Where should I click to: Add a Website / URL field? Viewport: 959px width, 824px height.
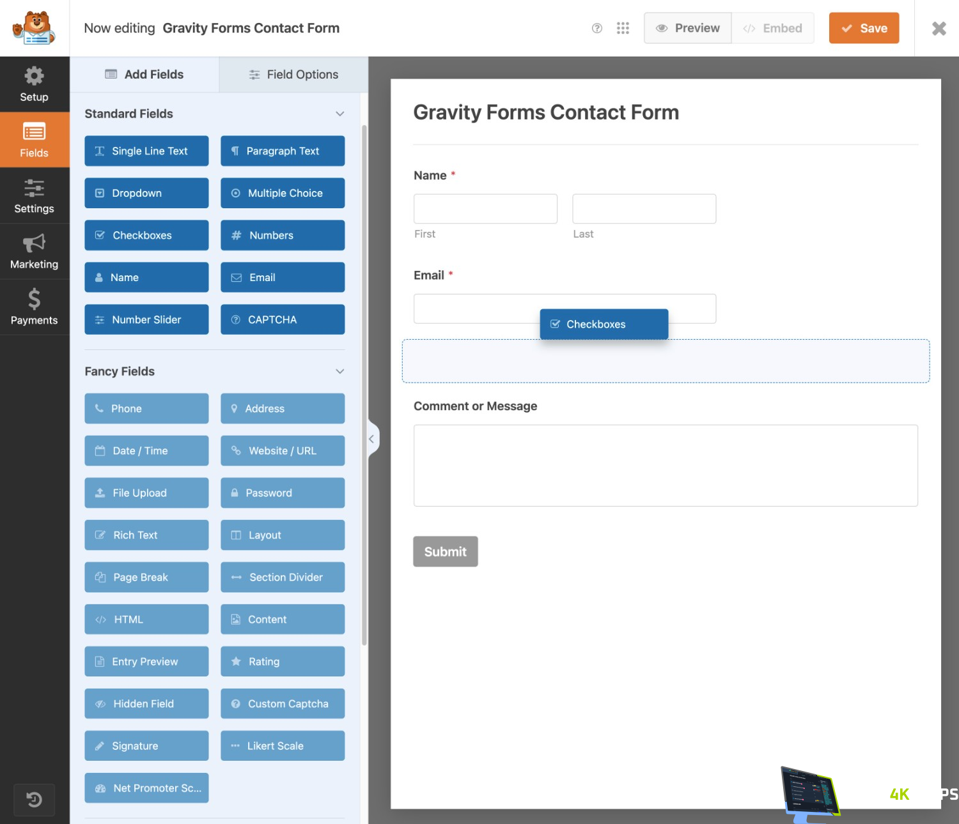[283, 451]
